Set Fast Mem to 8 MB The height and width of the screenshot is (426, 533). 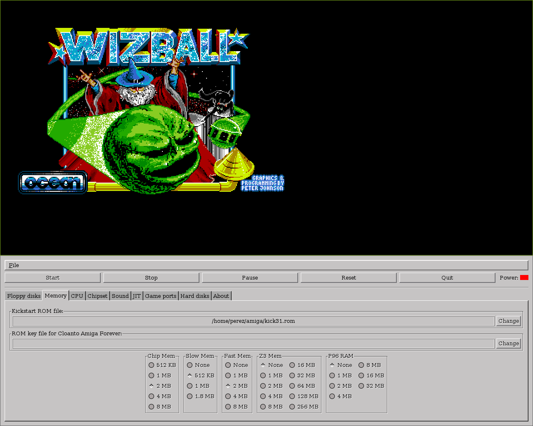click(x=237, y=407)
